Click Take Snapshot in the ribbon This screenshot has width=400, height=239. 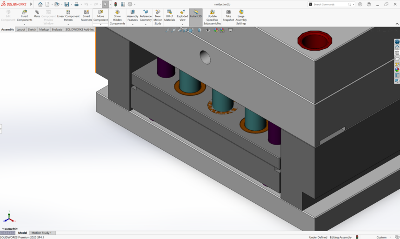[x=228, y=16]
